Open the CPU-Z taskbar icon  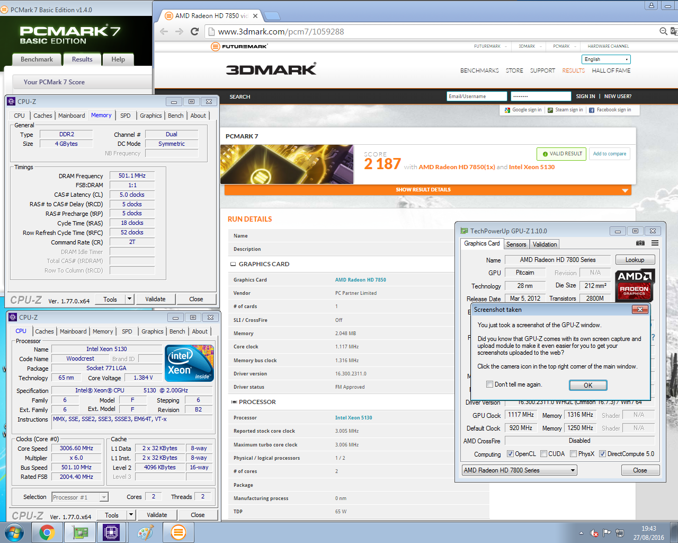111,532
